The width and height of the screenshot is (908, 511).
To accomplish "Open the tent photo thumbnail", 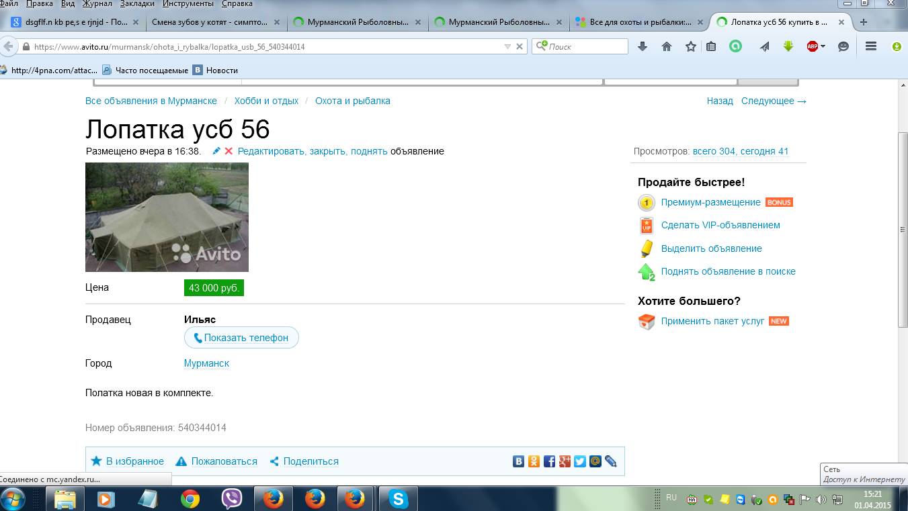I will 167,217.
